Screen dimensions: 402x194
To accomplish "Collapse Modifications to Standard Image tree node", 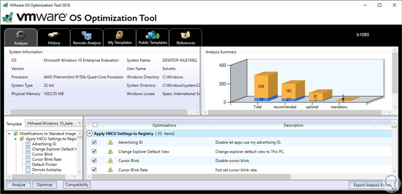I will click(10, 134).
